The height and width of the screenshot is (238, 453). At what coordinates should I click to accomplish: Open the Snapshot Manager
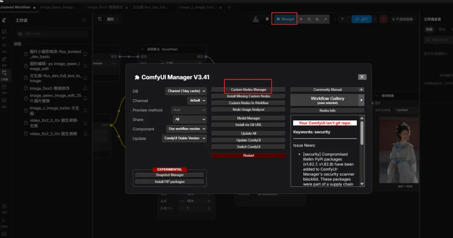[169, 175]
